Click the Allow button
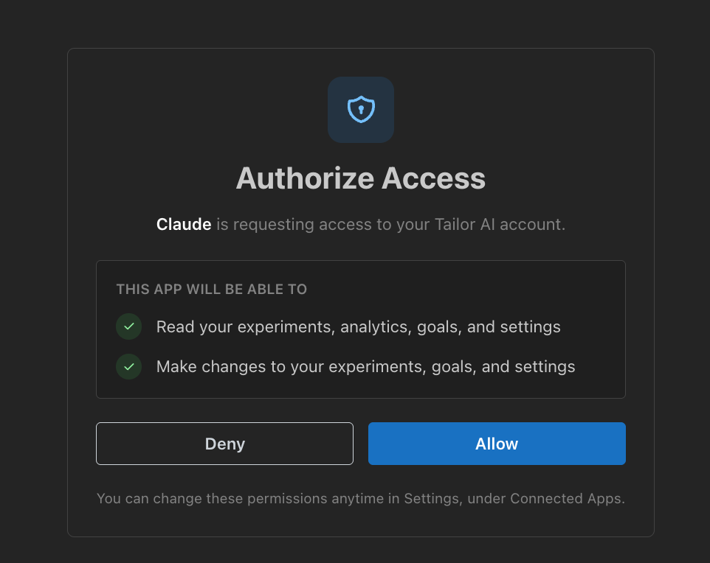This screenshot has height=563, width=710. 497,444
